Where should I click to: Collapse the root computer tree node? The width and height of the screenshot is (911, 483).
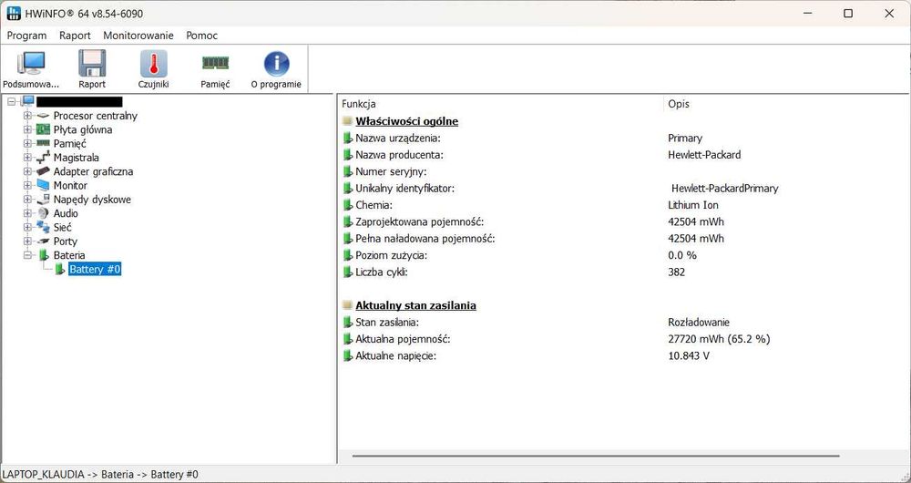coord(12,102)
